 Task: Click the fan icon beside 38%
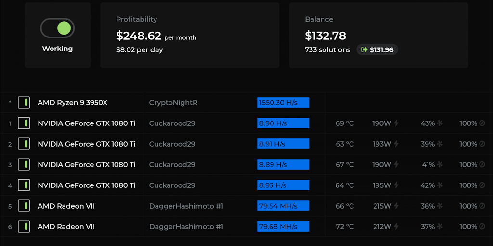(440, 206)
